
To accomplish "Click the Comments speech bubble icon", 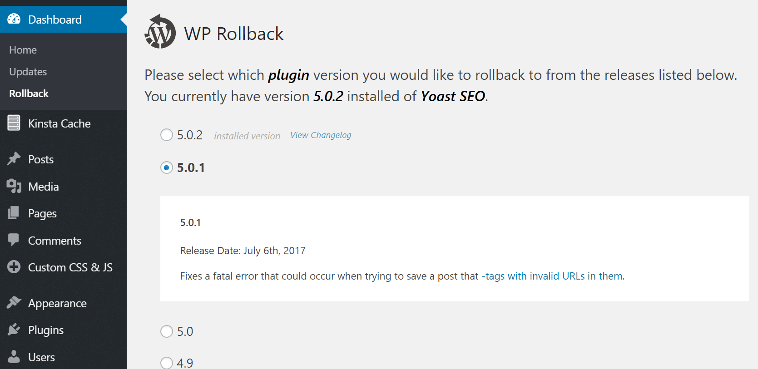I will 14,240.
